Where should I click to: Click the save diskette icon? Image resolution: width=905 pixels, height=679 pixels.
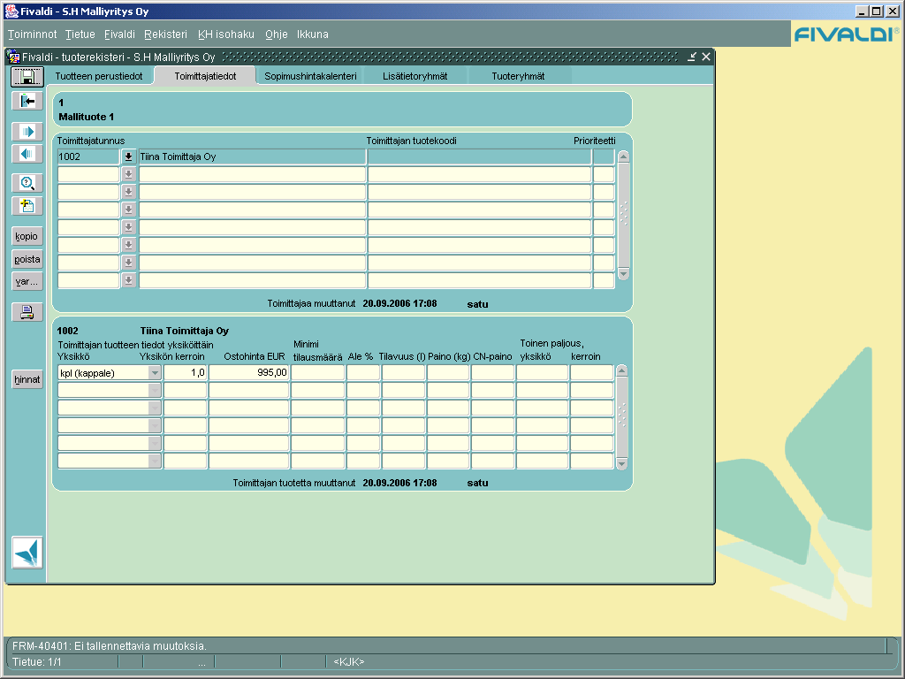pyautogui.click(x=27, y=77)
